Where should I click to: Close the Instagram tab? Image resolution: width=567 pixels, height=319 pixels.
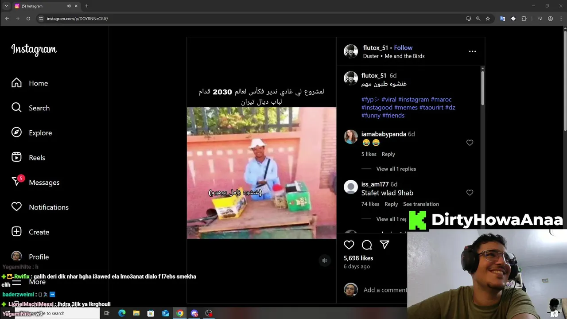[x=76, y=6]
